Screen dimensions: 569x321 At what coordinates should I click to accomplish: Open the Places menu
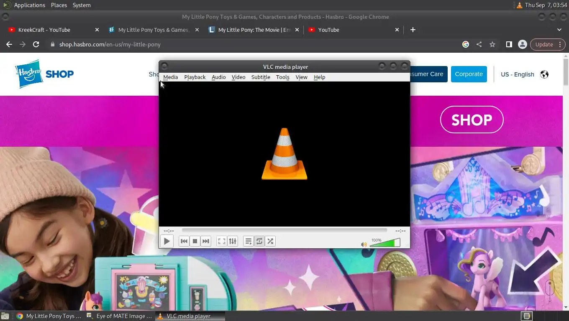click(59, 5)
